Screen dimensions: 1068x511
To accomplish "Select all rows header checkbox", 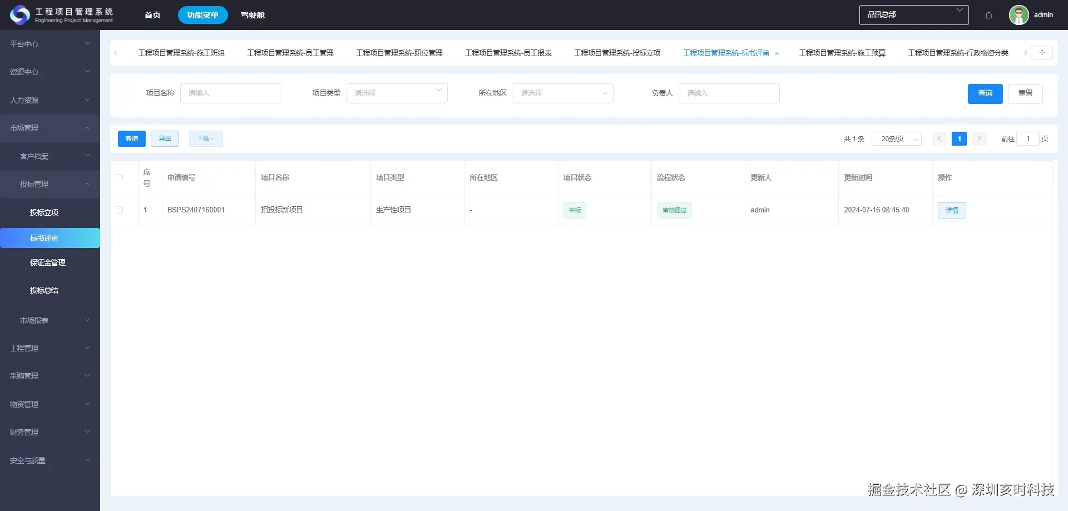I will click(x=119, y=178).
